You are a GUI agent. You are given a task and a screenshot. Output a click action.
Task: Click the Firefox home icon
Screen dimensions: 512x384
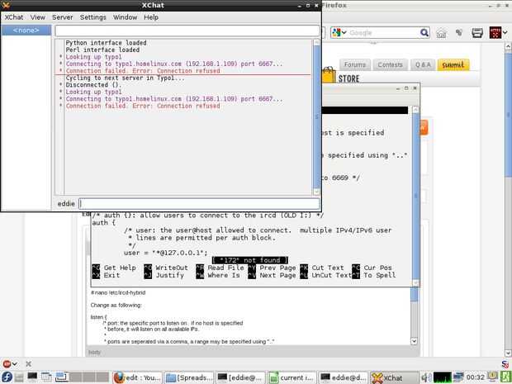[442, 33]
